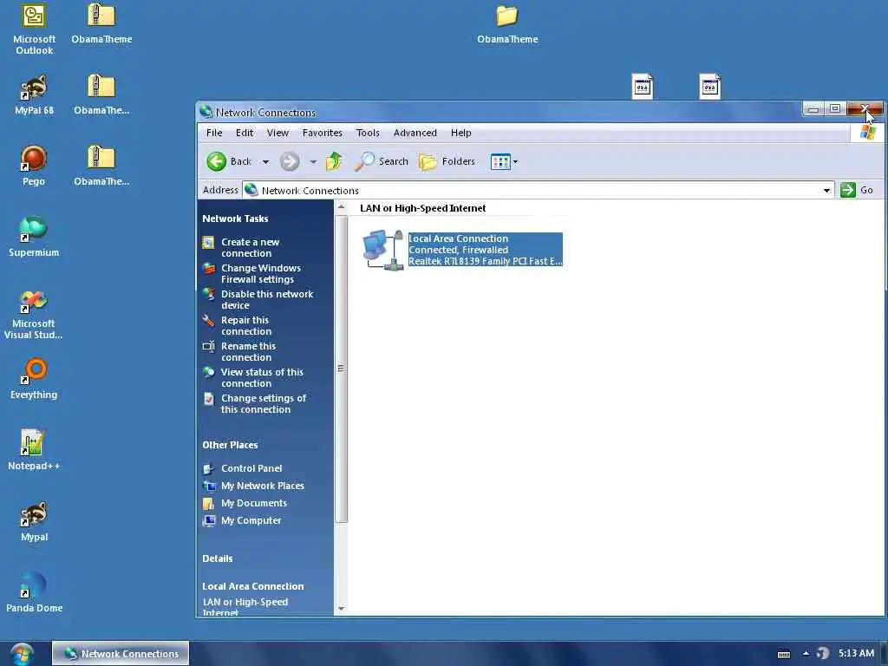Select the Notepad++ desktop shortcut

tap(34, 450)
